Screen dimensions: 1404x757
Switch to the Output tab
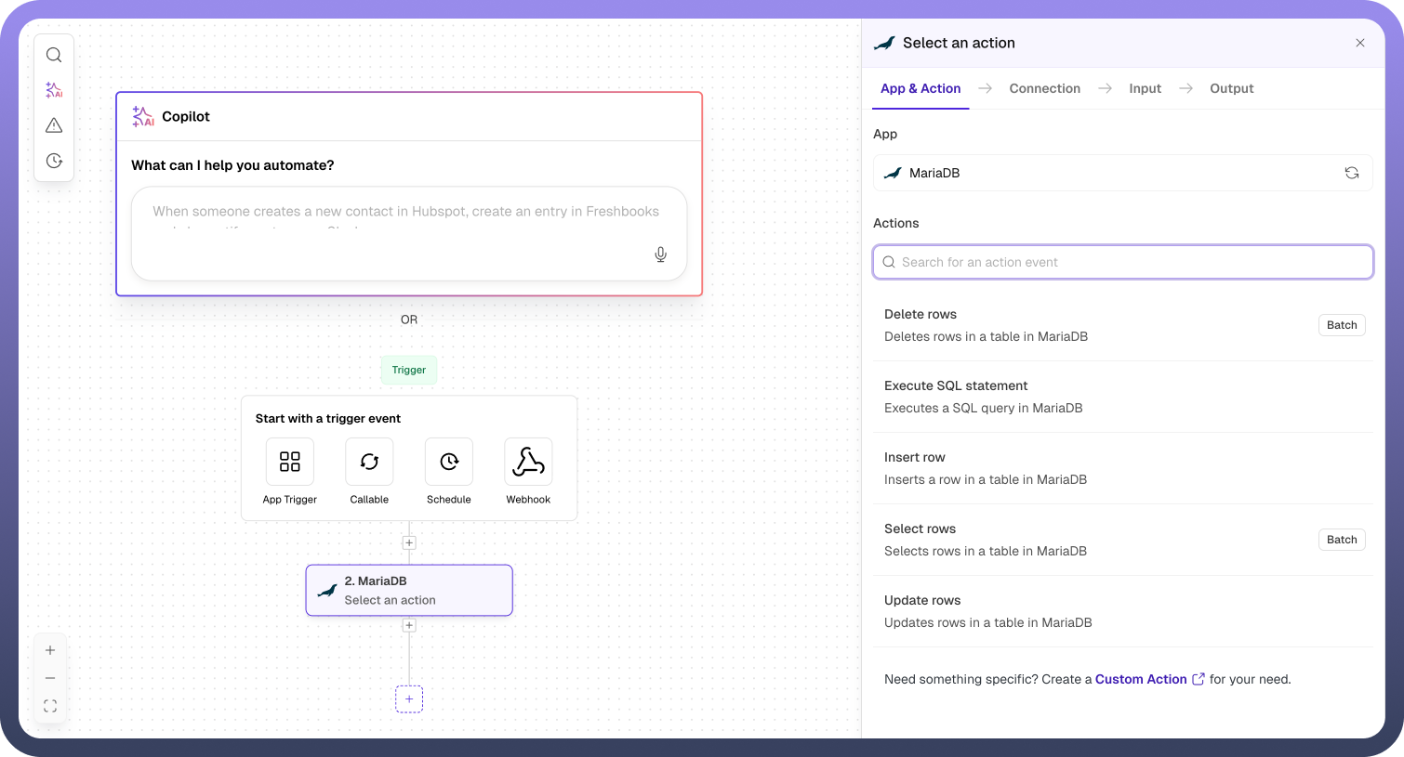coord(1232,88)
